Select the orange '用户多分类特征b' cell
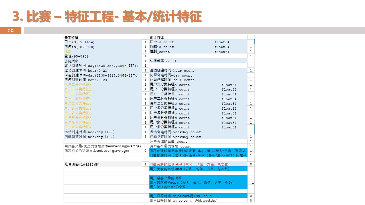The width and height of the screenshot is (365, 205). pos(103,113)
